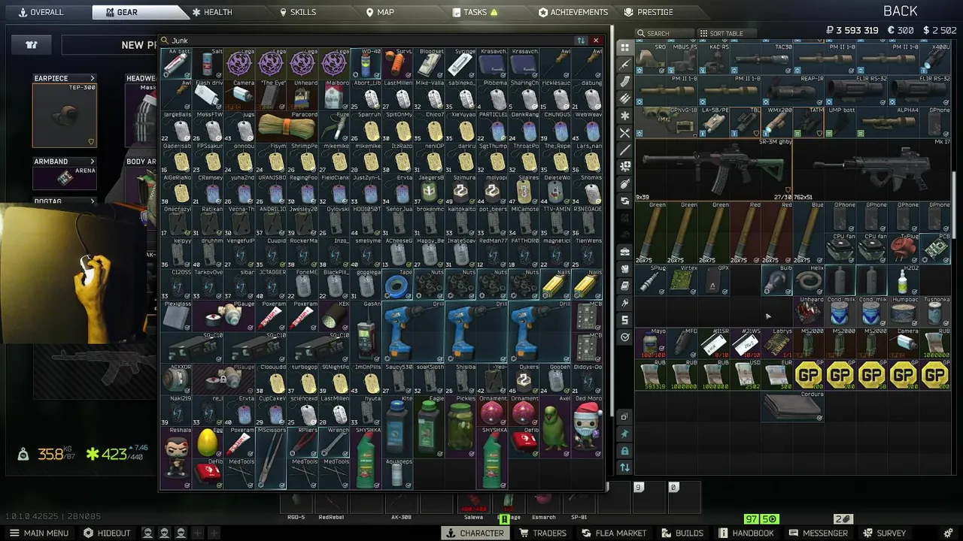Open stacked-windows icon in stash sidebar

624,417
